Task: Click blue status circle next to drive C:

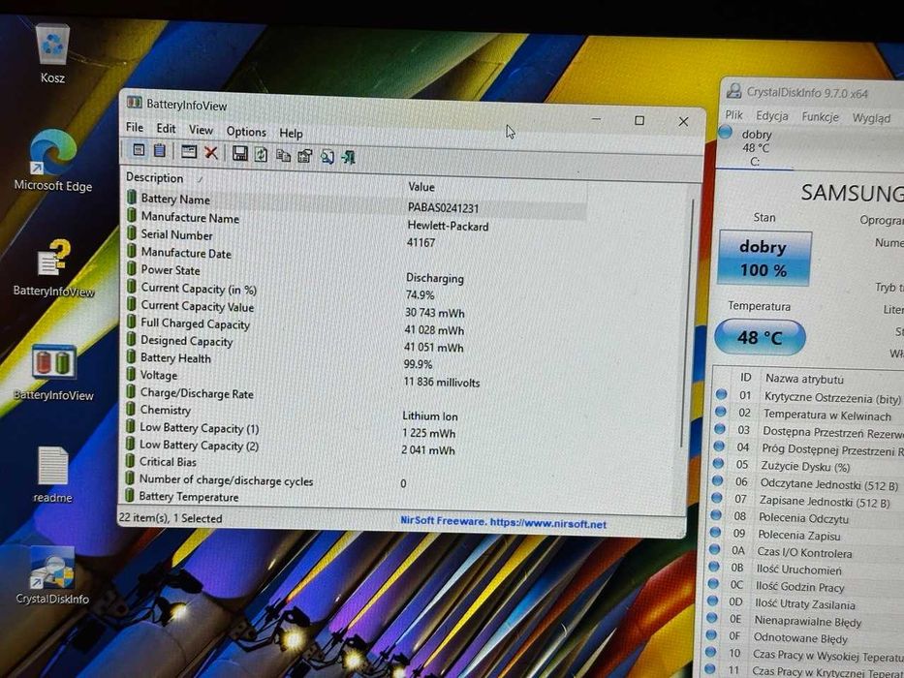Action: (725, 133)
